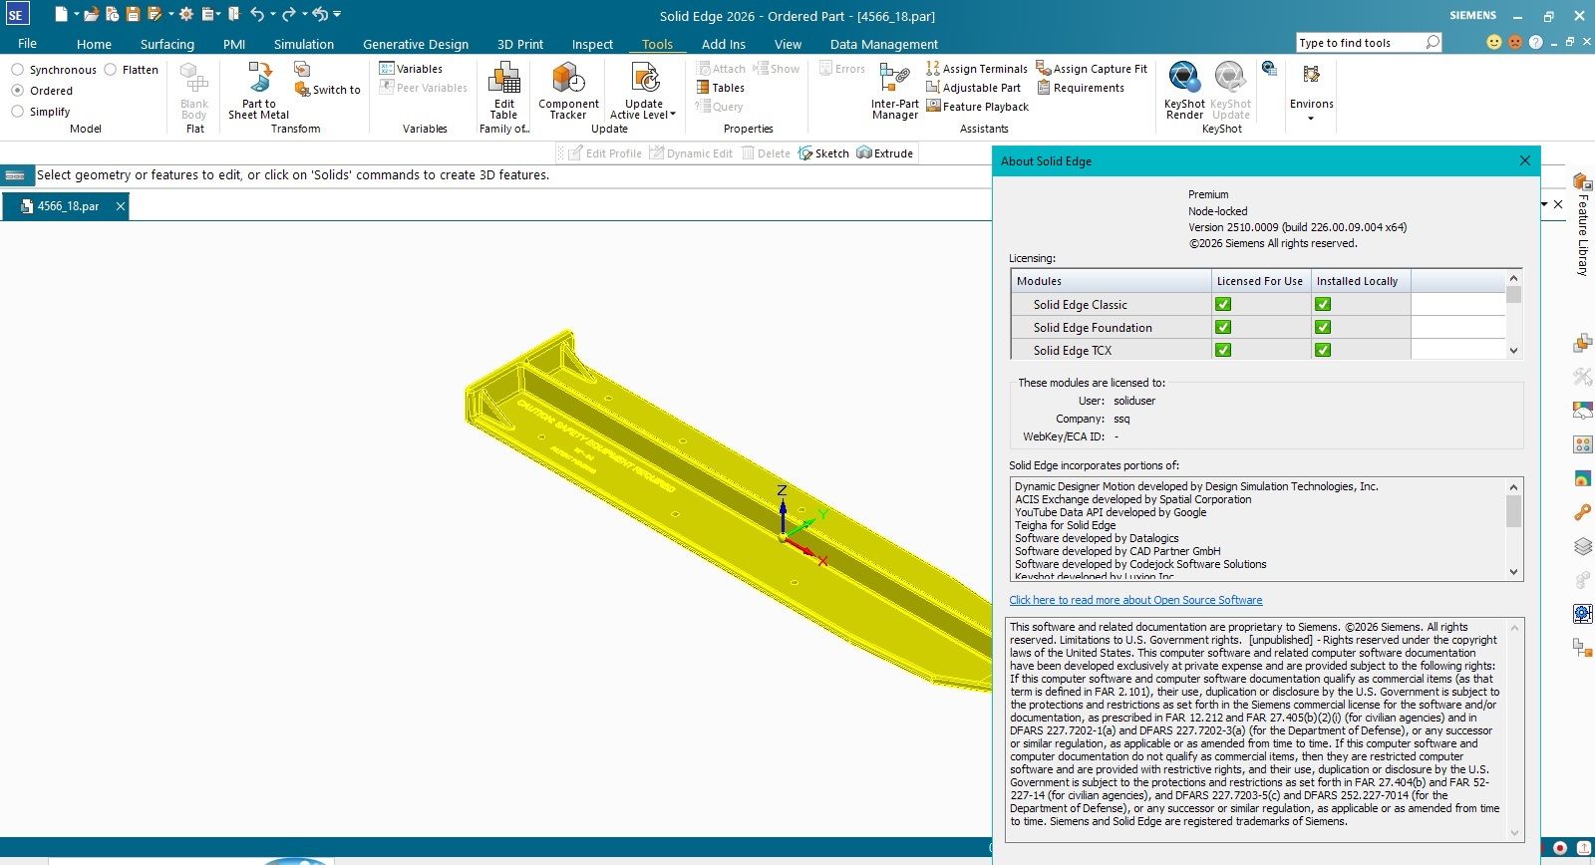Open Part to Sheet Metal tool
The width and height of the screenshot is (1595, 865).
pyautogui.click(x=258, y=91)
